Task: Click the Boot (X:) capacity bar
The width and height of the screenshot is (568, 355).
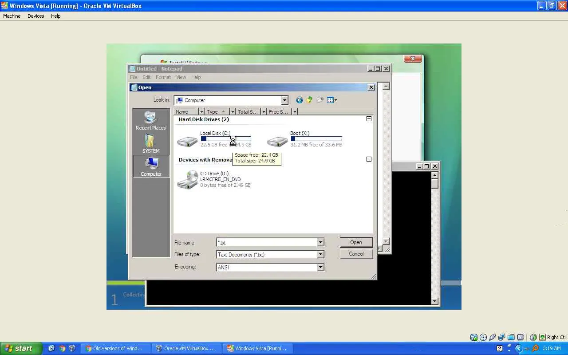Action: 316,139
